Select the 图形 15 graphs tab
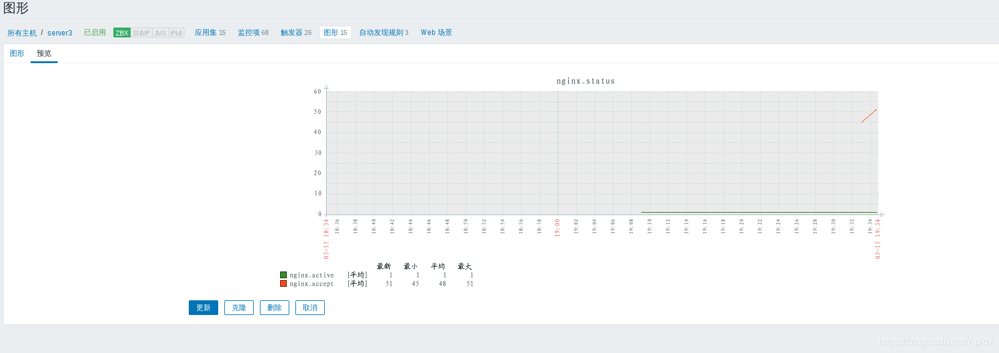This screenshot has height=353, width=999. [335, 32]
